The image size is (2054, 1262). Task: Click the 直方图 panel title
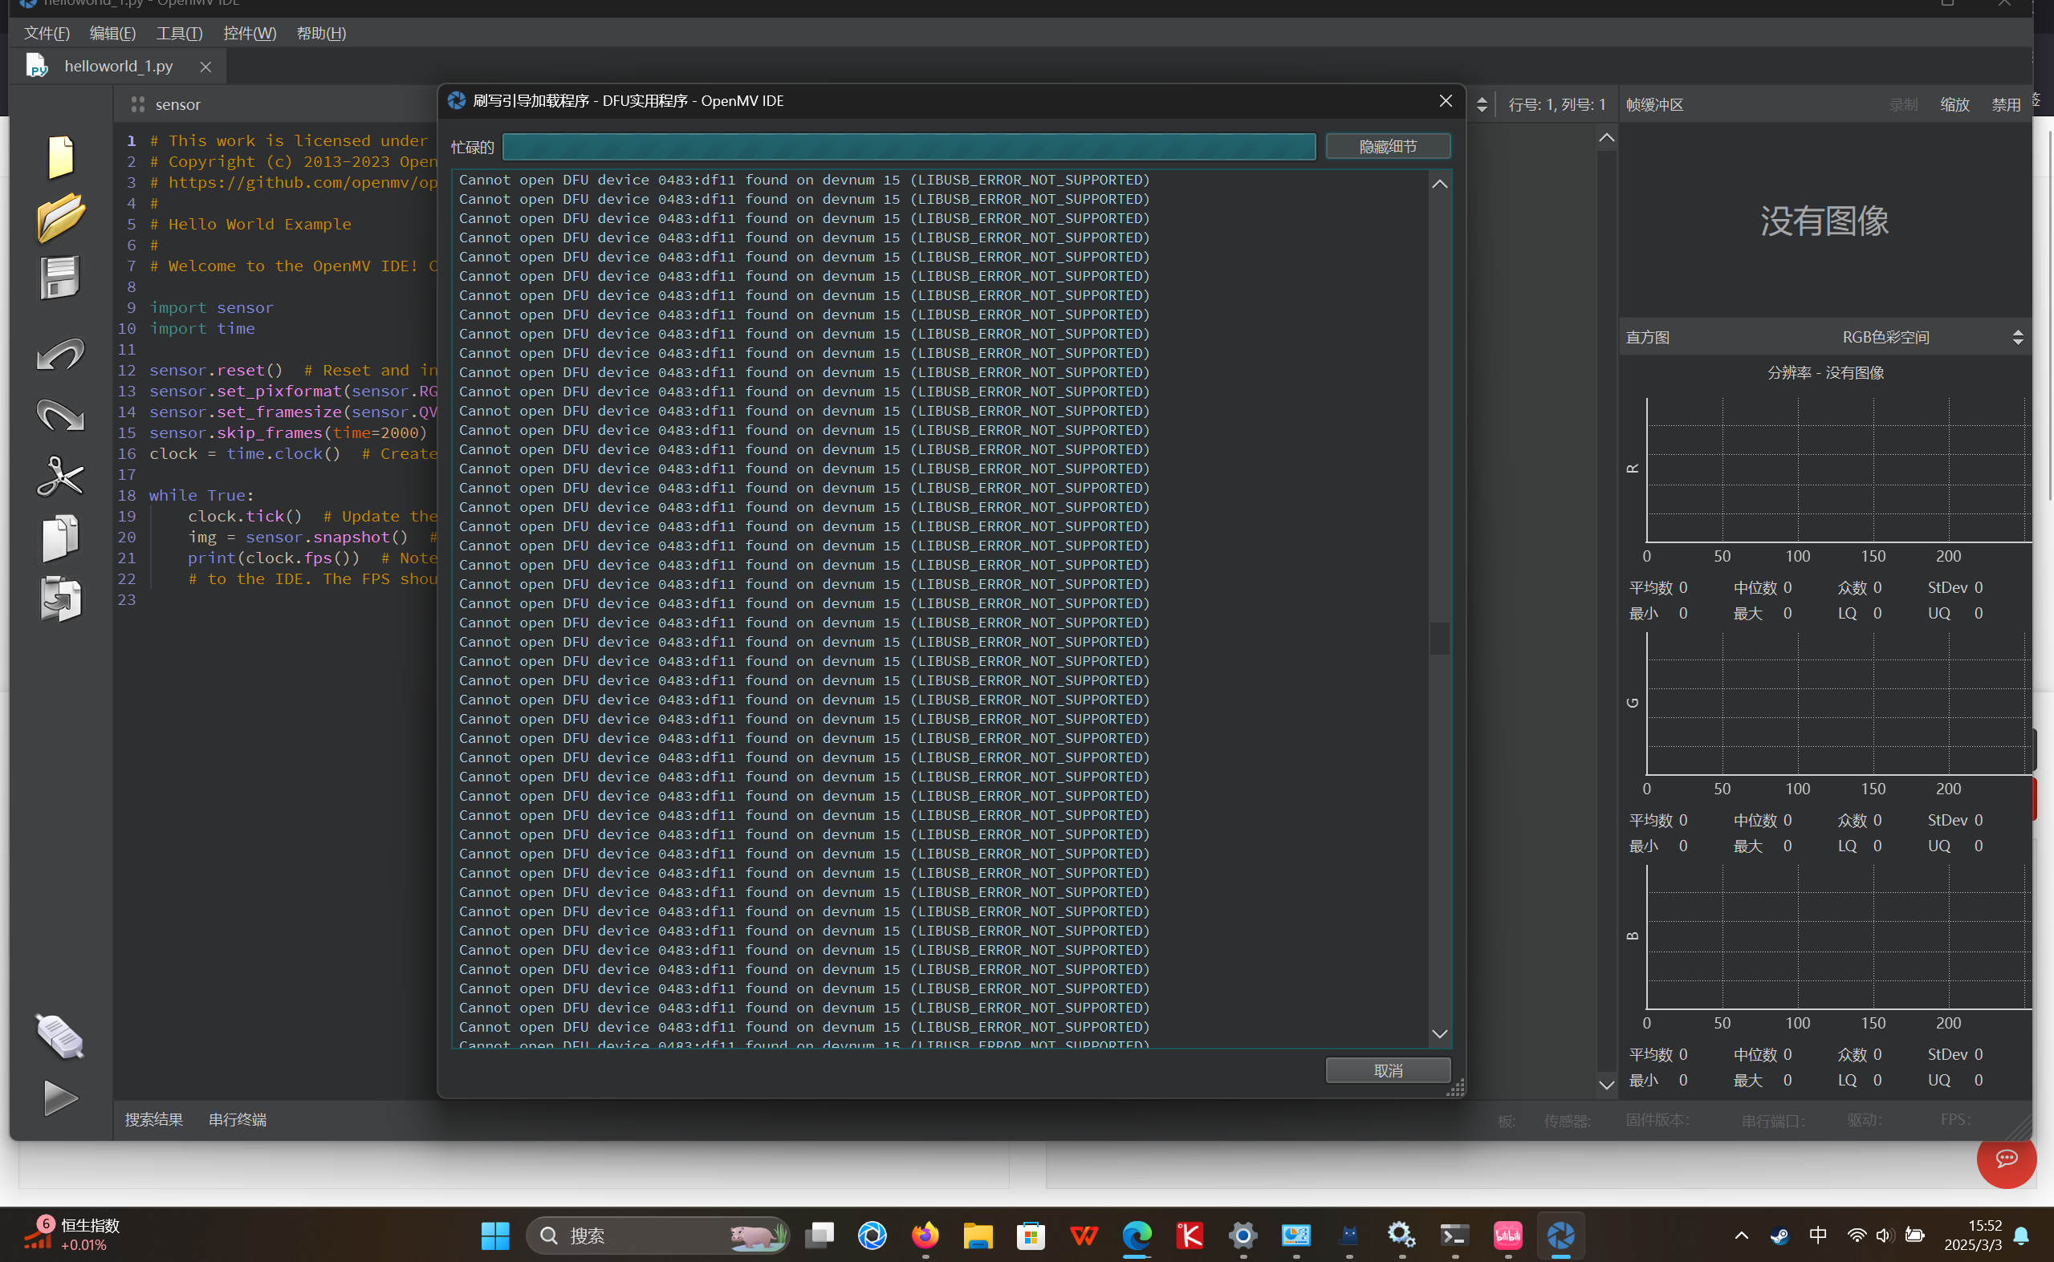point(1647,337)
